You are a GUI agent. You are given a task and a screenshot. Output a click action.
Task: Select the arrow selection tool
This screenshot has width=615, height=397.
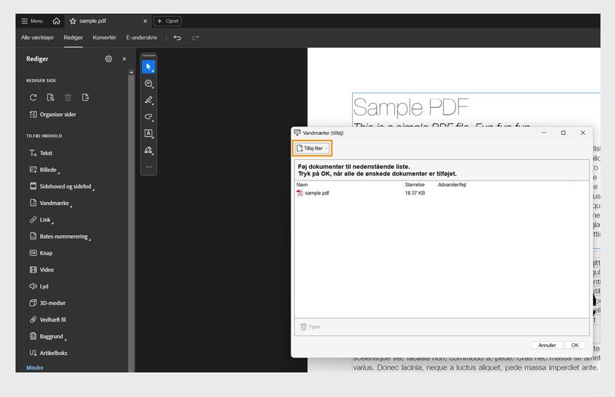(x=149, y=67)
